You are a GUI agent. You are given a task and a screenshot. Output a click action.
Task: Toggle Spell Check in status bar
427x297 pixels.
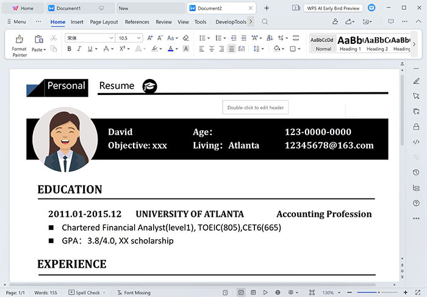point(84,293)
